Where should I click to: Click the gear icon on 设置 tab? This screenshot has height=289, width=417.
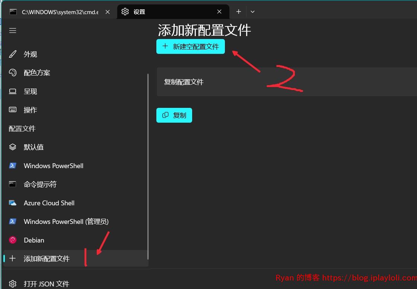click(125, 12)
